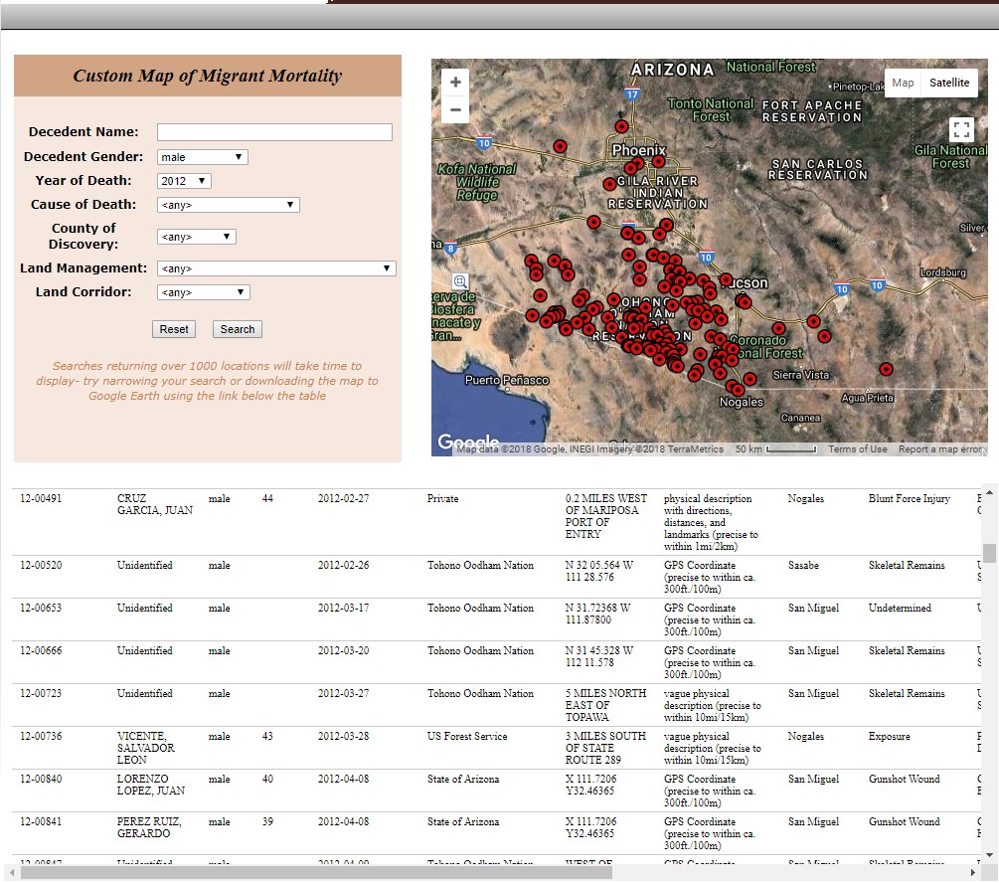Zoom in on the map with plus button
Screen dimensions: 999x883
pyautogui.click(x=455, y=83)
